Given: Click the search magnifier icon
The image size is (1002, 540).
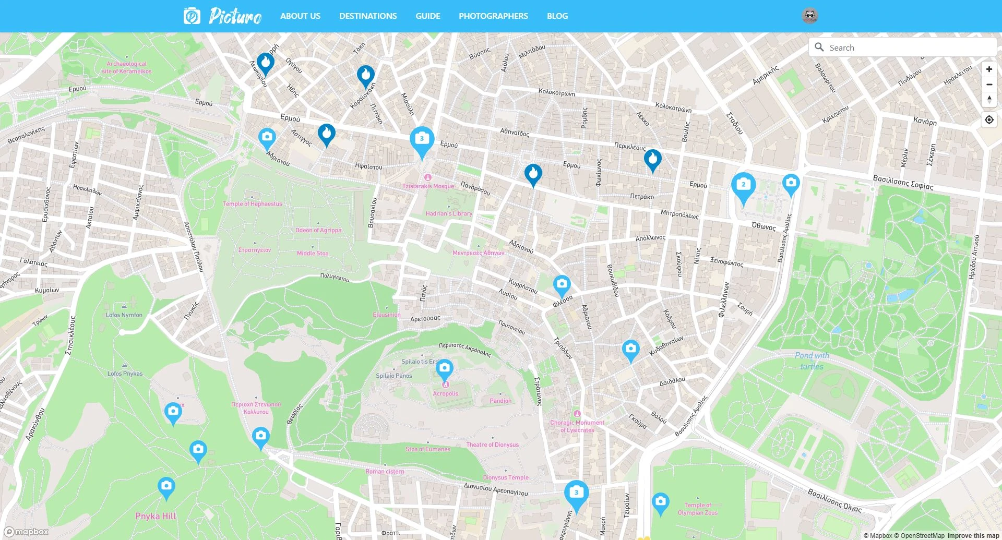Looking at the screenshot, I should pyautogui.click(x=819, y=47).
